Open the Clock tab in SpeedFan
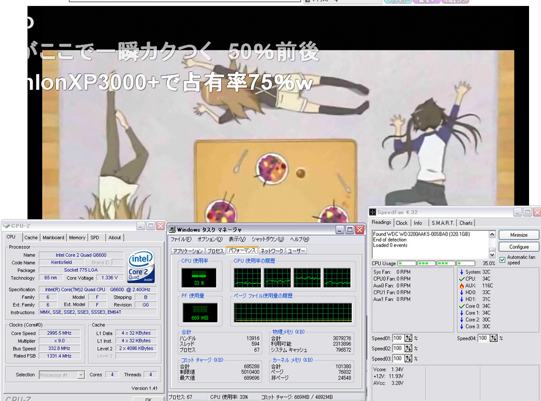The image size is (541, 401). click(x=401, y=223)
